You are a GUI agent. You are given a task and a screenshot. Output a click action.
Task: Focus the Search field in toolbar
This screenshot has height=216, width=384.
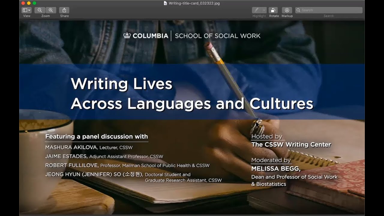click(329, 10)
